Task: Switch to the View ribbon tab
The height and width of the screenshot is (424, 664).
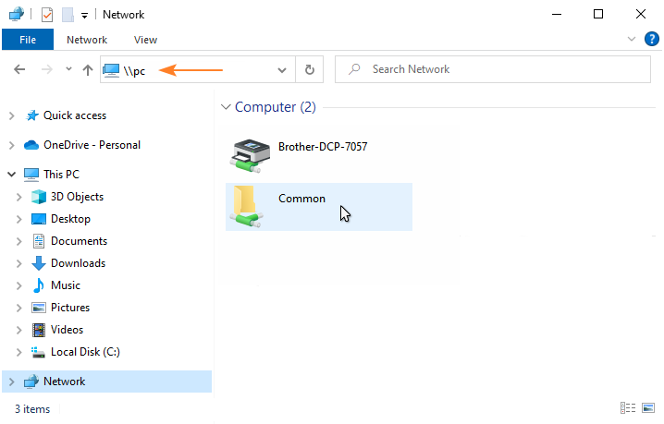Action: [x=145, y=40]
